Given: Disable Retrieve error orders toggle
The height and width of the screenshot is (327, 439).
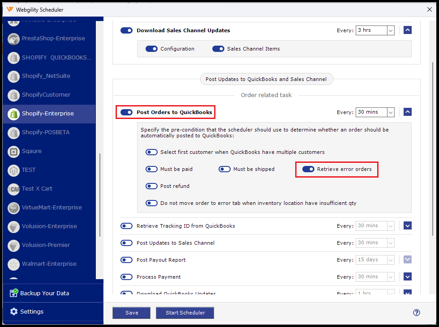Looking at the screenshot, I should point(308,169).
